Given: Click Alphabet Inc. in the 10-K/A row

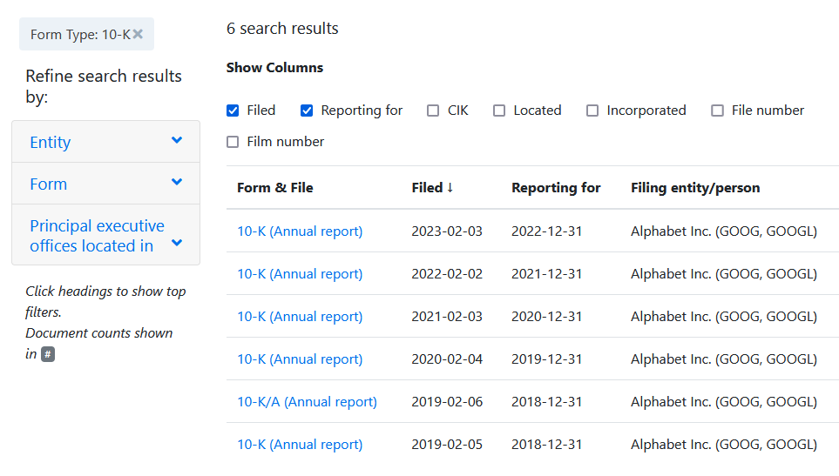Looking at the screenshot, I should [724, 402].
